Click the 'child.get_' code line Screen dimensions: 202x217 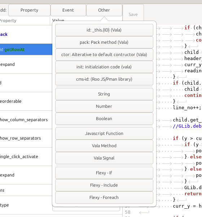point(187,120)
